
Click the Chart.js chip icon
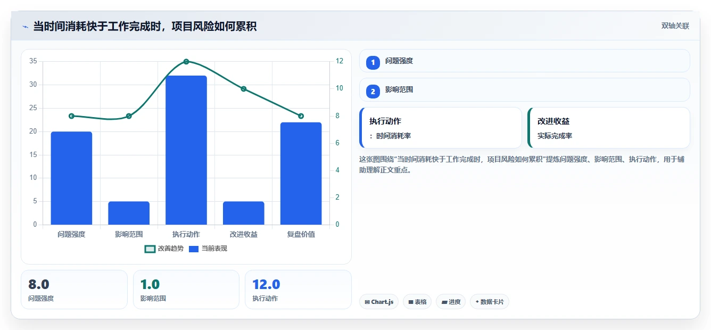click(367, 302)
